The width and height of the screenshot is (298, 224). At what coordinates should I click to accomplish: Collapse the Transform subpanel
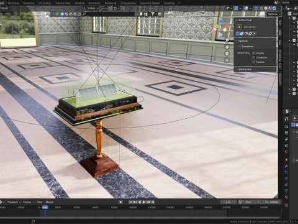[x=246, y=47]
